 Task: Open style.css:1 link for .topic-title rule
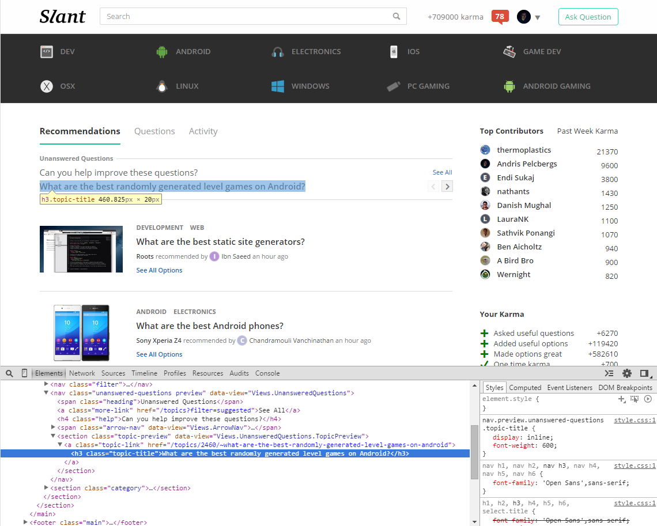[x=635, y=420]
